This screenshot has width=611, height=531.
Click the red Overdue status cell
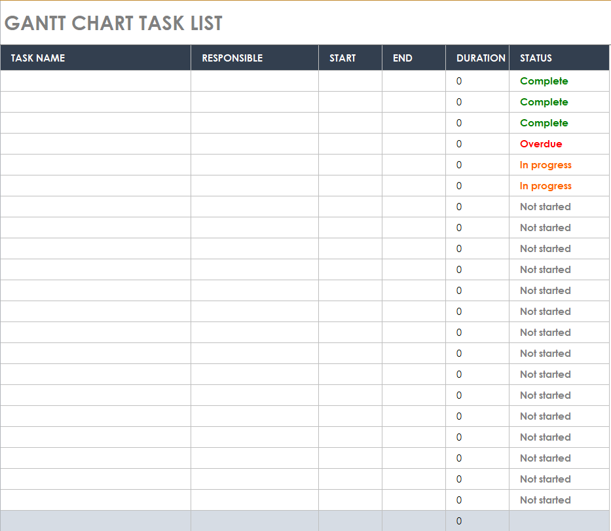click(559, 144)
